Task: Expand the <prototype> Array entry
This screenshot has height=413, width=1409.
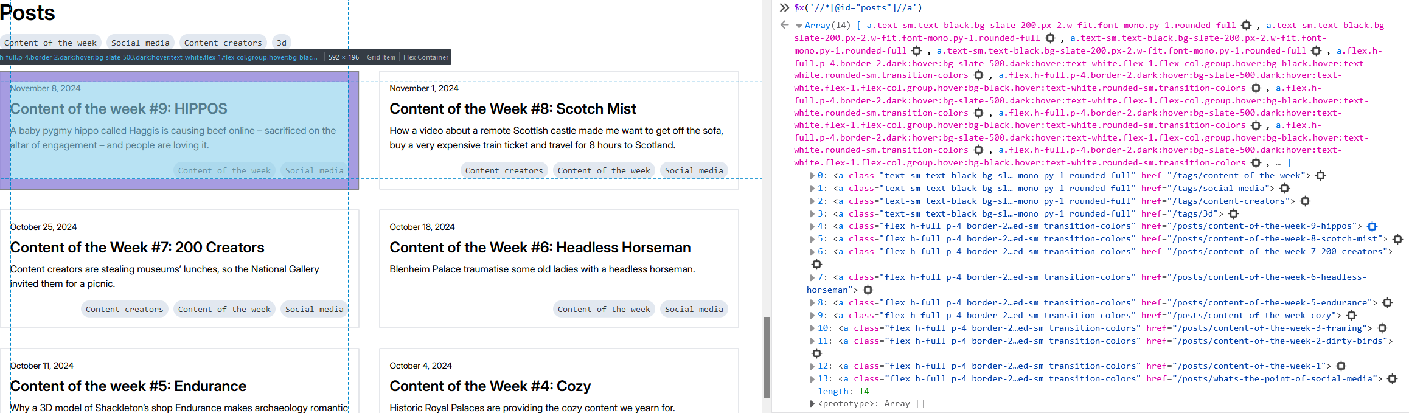Action: click(x=812, y=404)
